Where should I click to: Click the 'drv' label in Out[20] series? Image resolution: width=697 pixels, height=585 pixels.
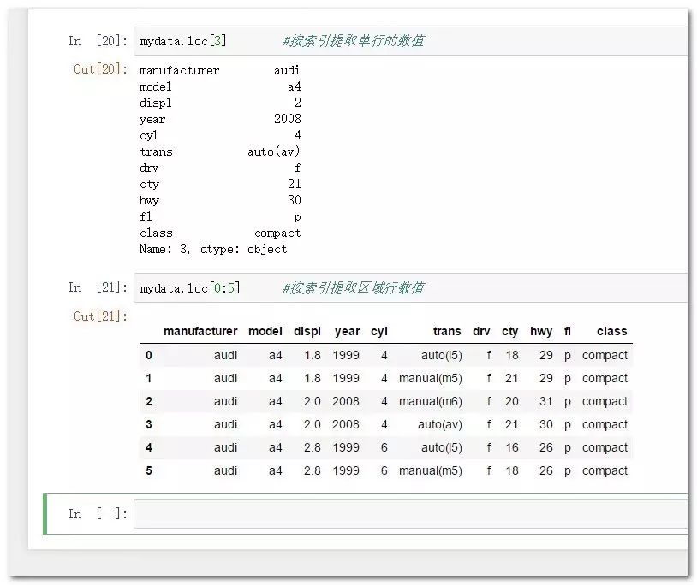149,168
